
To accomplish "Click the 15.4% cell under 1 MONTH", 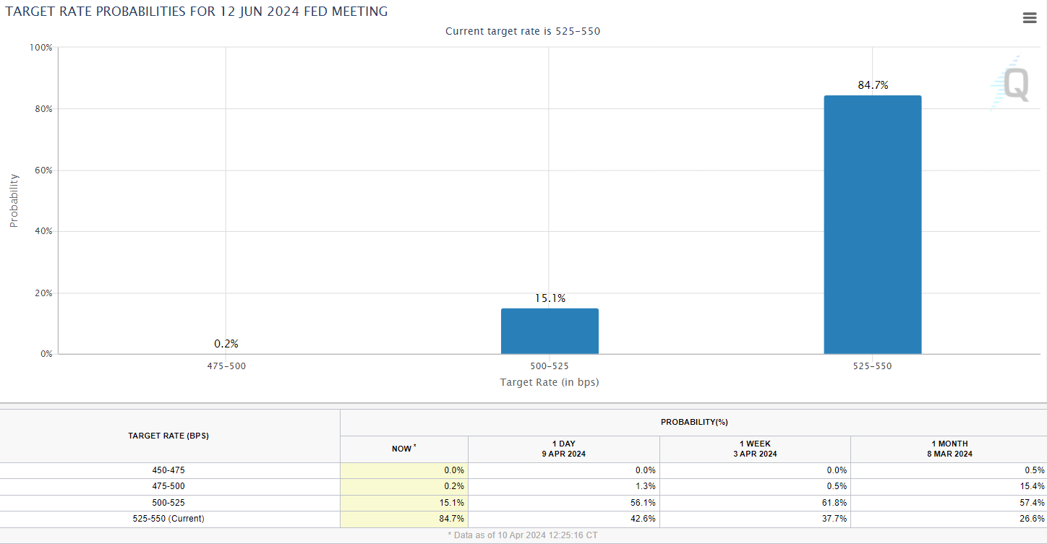I will click(1033, 486).
